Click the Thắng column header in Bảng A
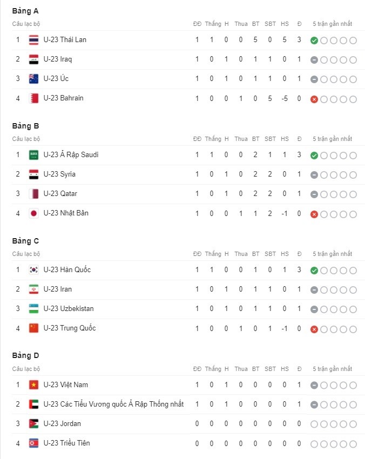 coord(213,24)
